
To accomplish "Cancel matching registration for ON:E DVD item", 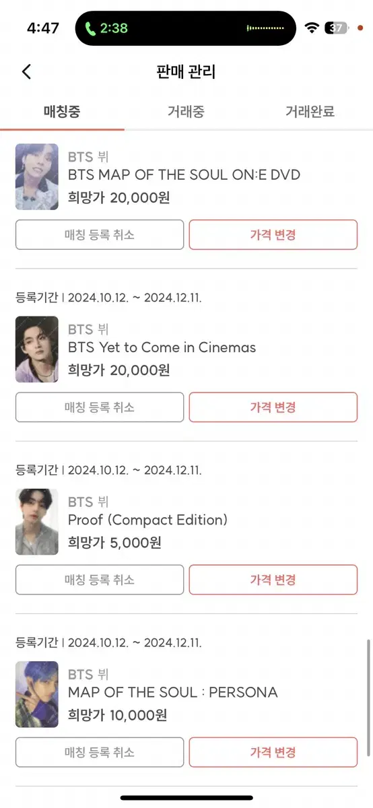I will coord(100,234).
